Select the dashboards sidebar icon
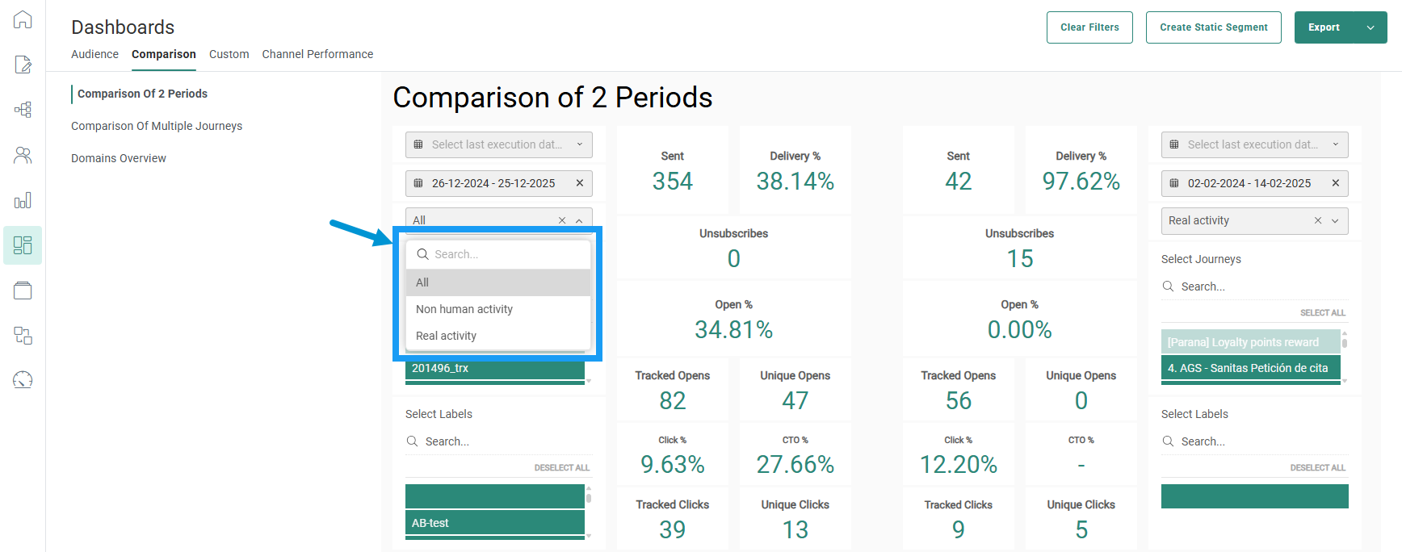1402x552 pixels. coord(23,245)
